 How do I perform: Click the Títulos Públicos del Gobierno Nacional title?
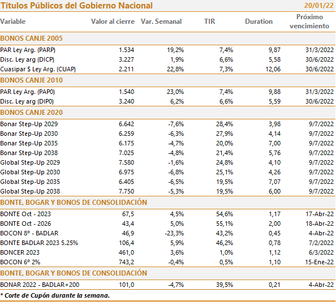coord(76,6)
